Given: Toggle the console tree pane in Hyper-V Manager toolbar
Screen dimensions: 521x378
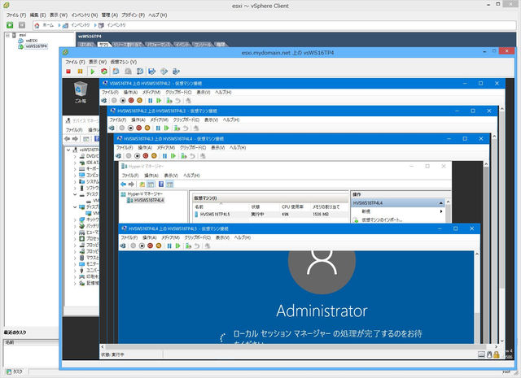Looking at the screenshot, I should (151, 185).
